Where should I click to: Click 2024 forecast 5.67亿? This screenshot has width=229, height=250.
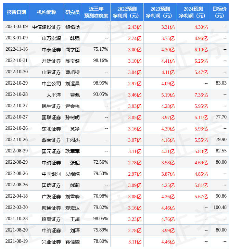pos(201,197)
